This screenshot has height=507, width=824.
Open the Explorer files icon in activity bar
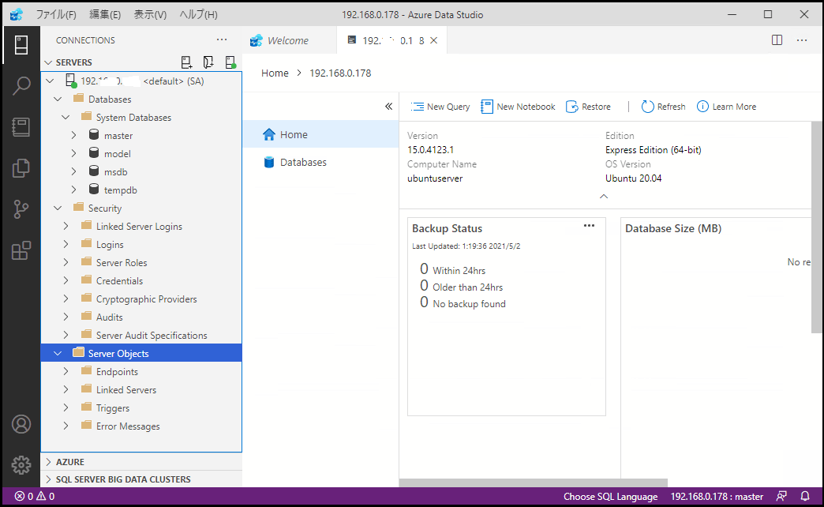coord(21,168)
